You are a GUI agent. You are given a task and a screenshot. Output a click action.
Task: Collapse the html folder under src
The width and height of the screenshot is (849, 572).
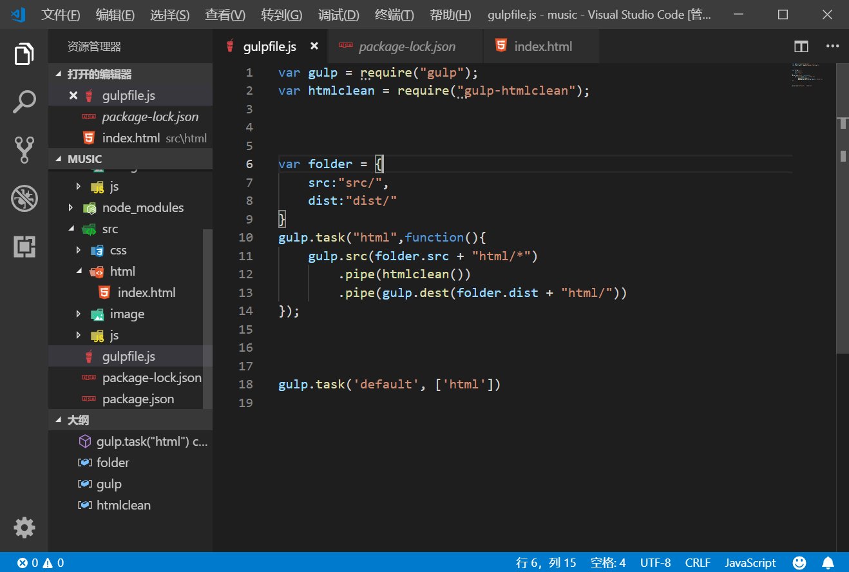pyautogui.click(x=126, y=271)
